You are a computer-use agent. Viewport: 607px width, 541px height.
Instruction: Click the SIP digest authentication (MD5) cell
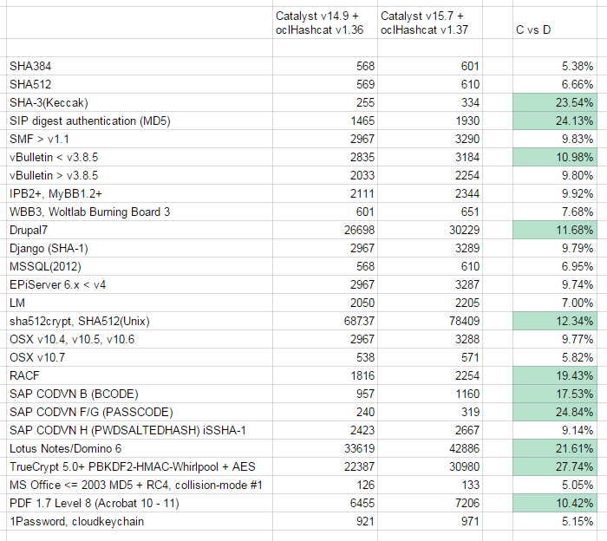(140, 121)
